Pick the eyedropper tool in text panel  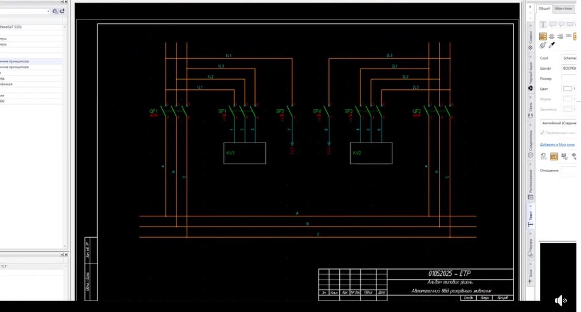[552, 45]
